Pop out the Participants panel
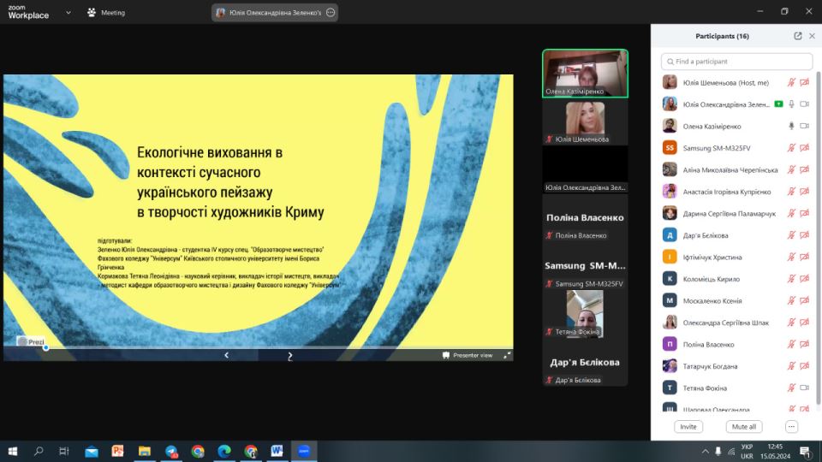822x462 pixels. coord(798,36)
